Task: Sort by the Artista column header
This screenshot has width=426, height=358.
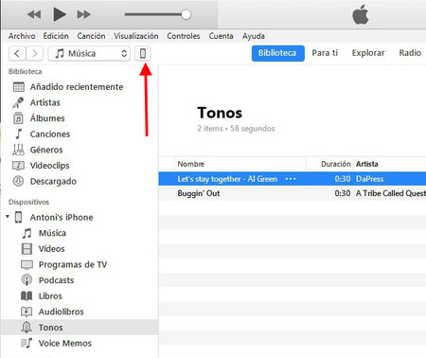Action: tap(366, 164)
